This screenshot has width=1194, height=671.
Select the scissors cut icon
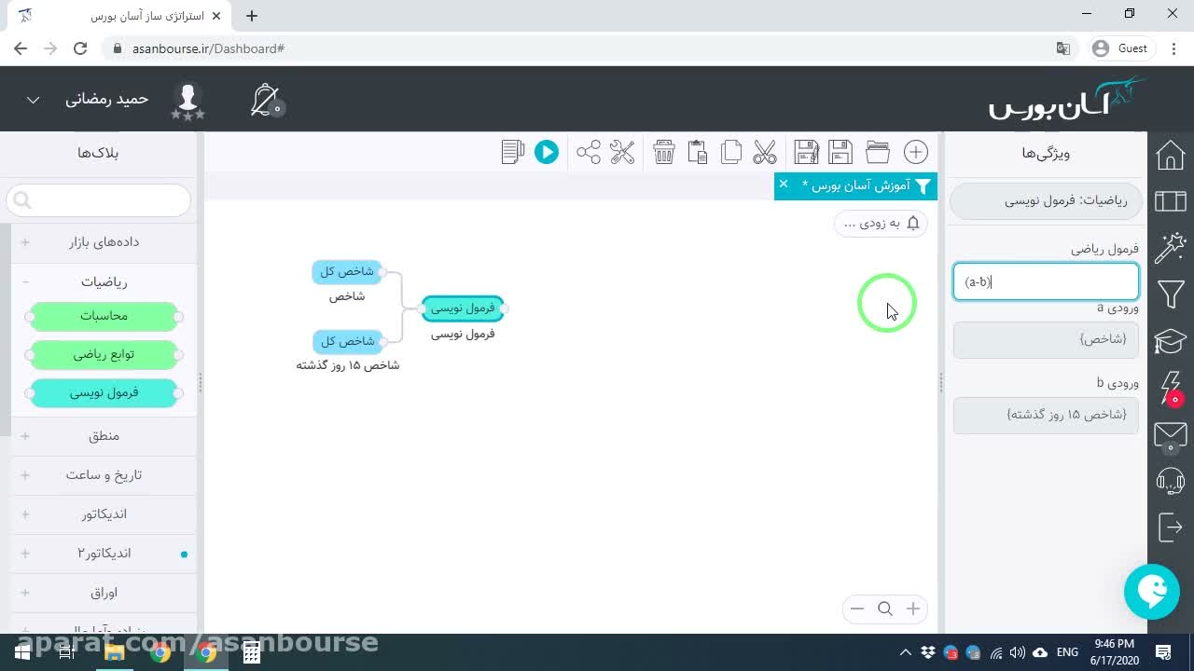click(765, 152)
